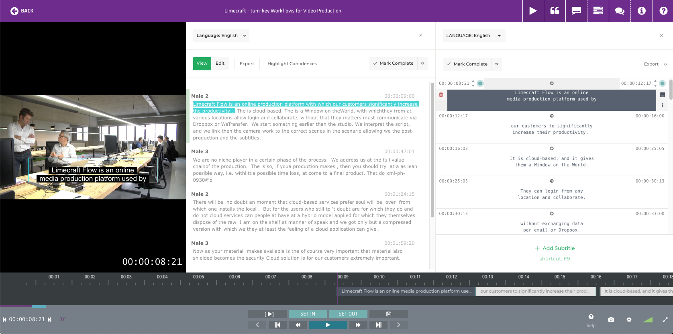Click the transcript panel vertical scrollbar
673x334 pixels.
click(x=432, y=150)
